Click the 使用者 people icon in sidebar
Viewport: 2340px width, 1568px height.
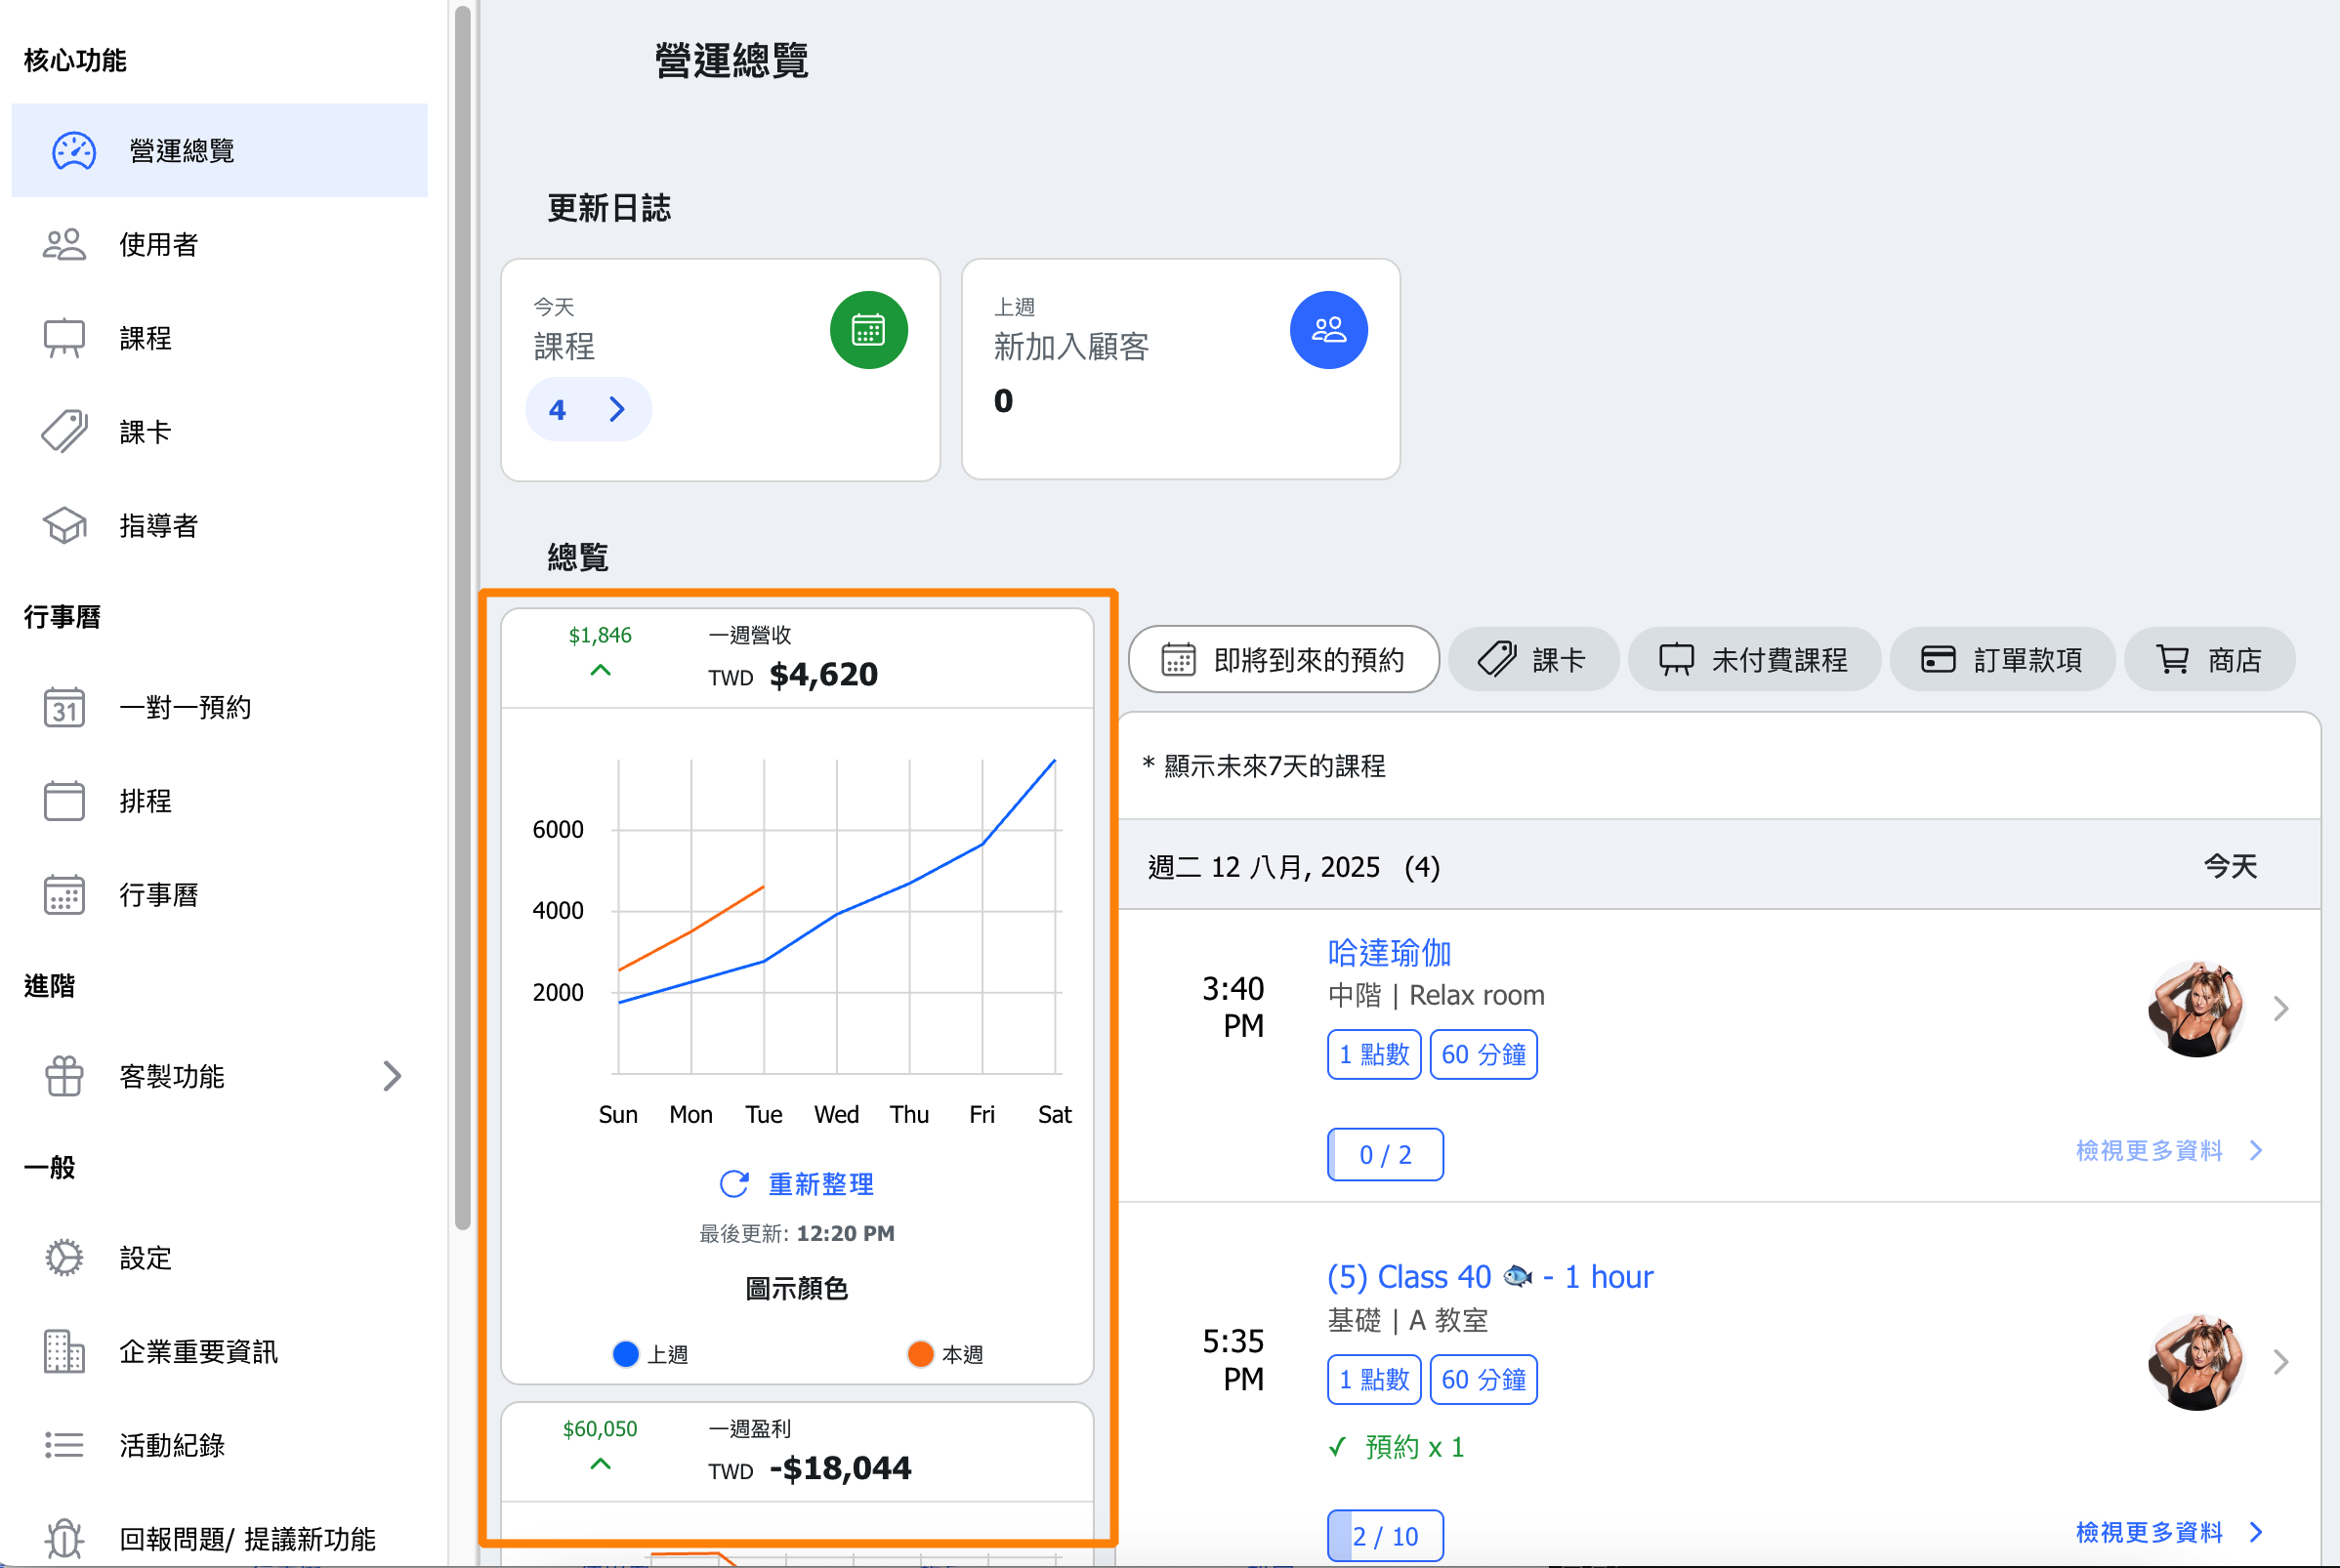point(64,244)
